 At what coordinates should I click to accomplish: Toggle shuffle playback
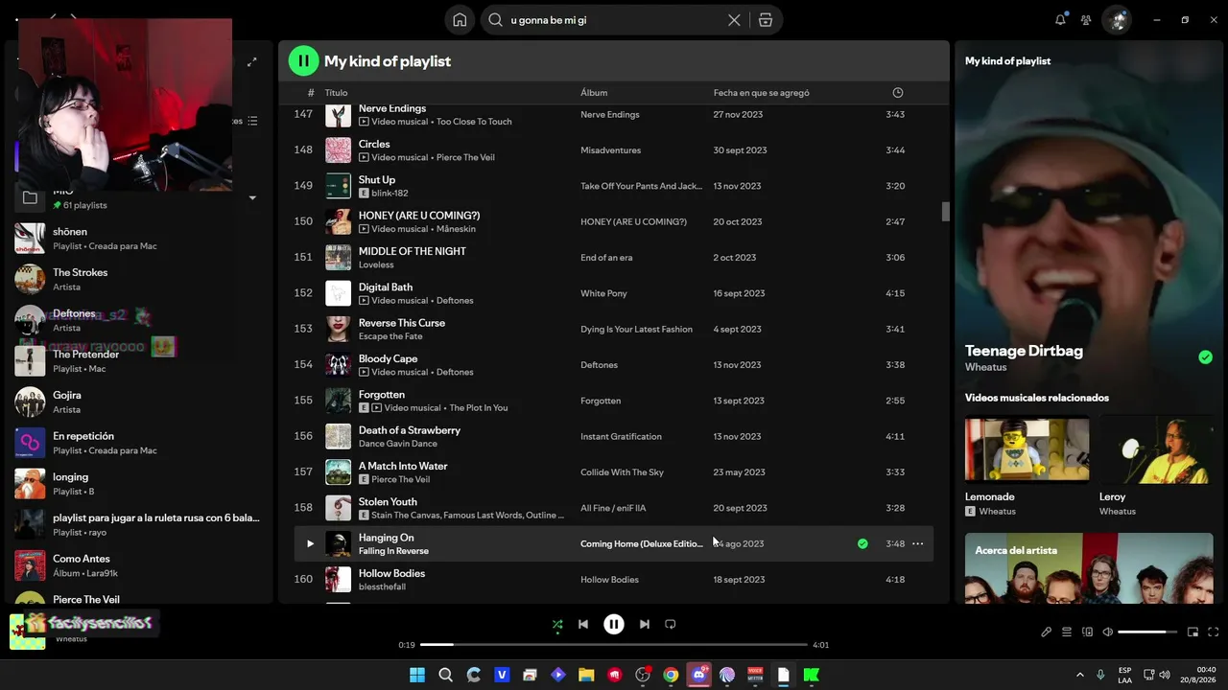click(x=557, y=624)
